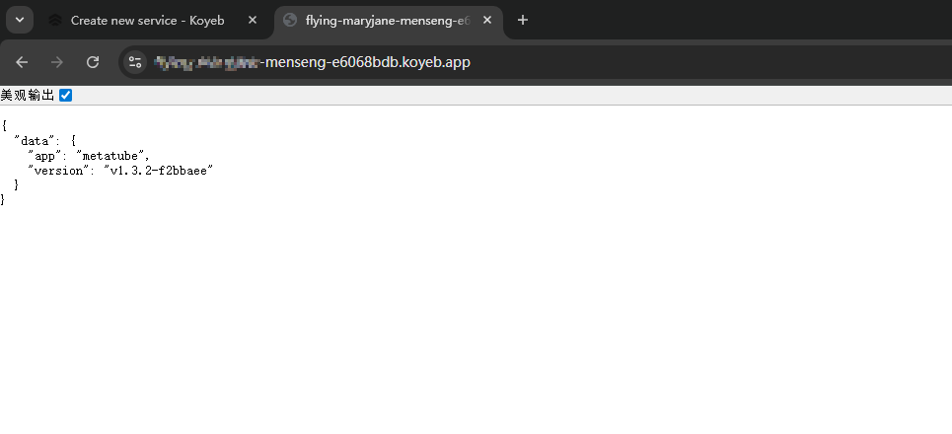The image size is (952, 434).
Task: Click the "v1.3.2-f2bbaee" version value
Action: [x=159, y=170]
